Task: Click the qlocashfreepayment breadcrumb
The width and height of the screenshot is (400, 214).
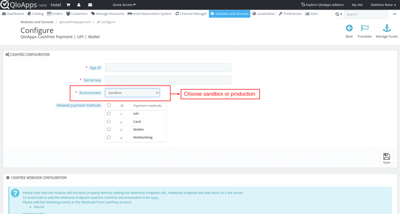Action: pyautogui.click(x=75, y=22)
